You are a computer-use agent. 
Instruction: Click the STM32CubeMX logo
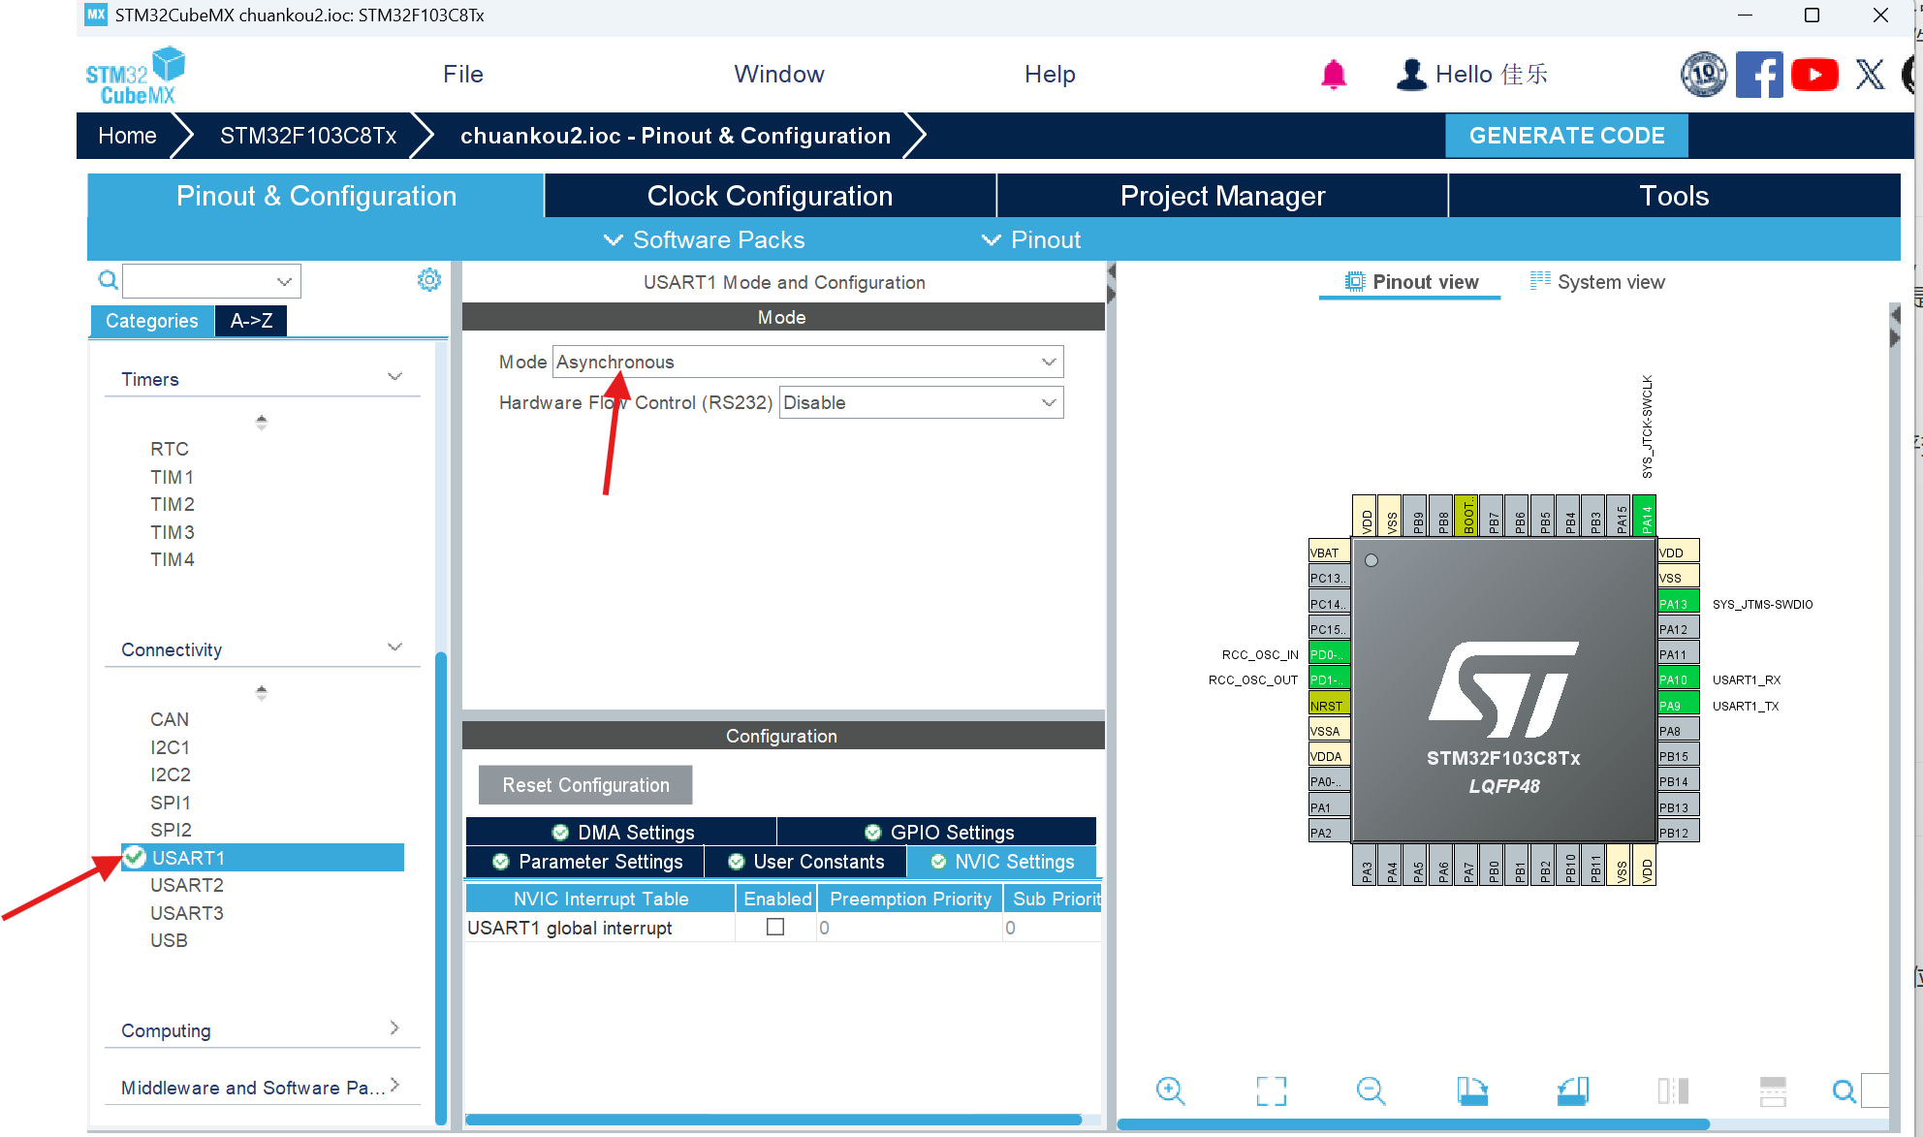click(x=135, y=76)
